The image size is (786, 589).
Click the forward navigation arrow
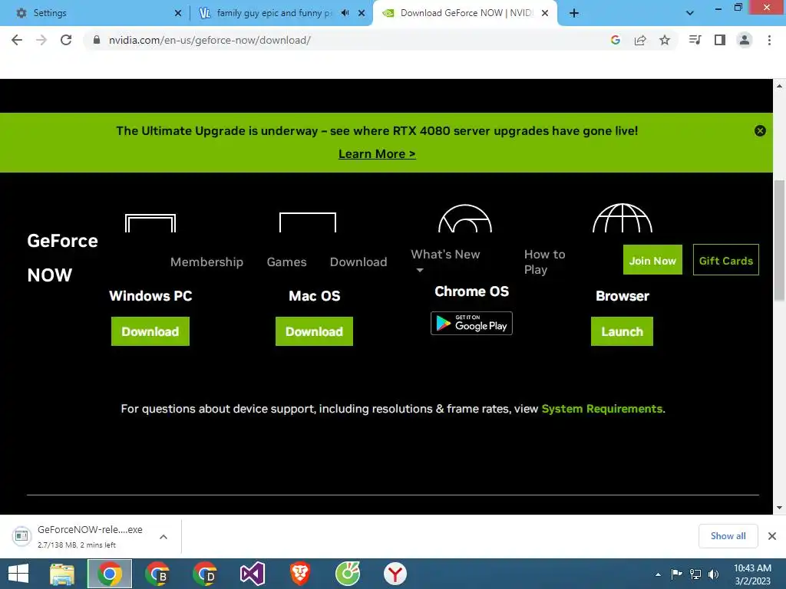tap(41, 40)
